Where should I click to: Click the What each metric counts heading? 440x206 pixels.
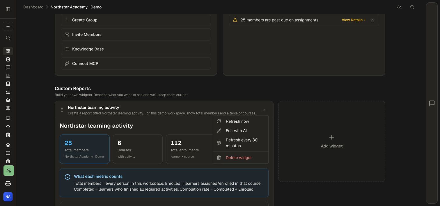tap(98, 176)
